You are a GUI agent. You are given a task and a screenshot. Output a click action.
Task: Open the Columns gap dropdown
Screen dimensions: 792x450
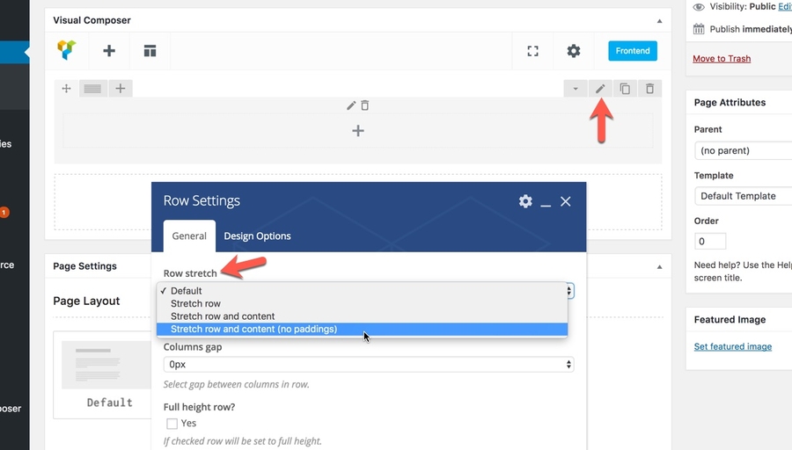coord(368,364)
